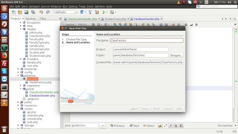Minimize the Projects panel window icon
The width and height of the screenshot is (238, 134).
[60, 18]
